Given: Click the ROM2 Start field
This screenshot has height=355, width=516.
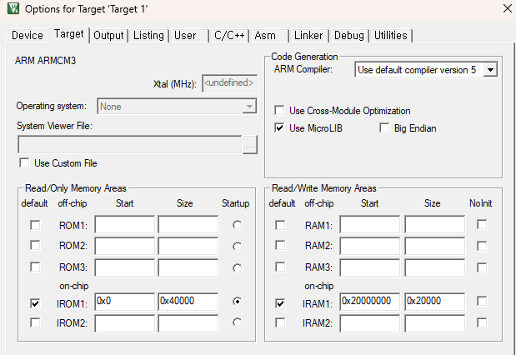Looking at the screenshot, I should coord(124,246).
